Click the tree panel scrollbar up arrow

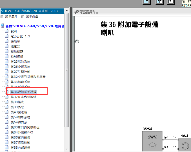coord(67,11)
